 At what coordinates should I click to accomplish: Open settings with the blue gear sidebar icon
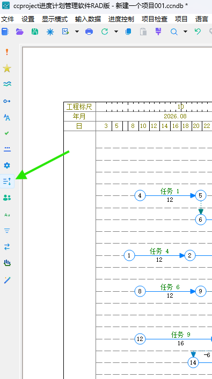7,165
